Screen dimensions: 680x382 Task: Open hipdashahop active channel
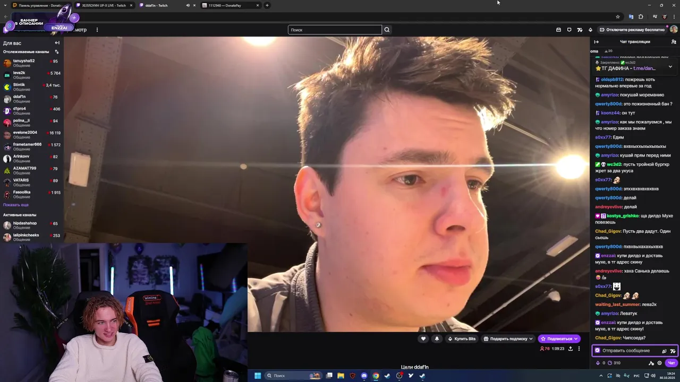tap(32, 225)
